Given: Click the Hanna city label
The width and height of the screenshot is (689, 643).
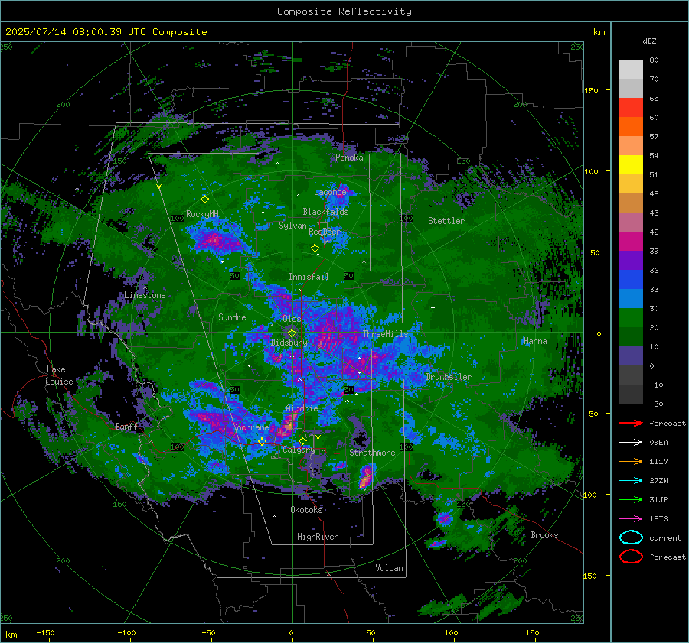Looking at the screenshot, I should pos(535,341).
